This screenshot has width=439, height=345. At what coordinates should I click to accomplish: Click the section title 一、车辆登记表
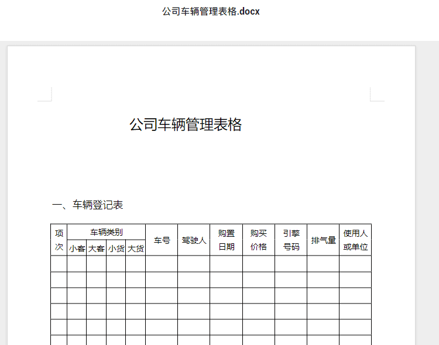[x=87, y=205]
